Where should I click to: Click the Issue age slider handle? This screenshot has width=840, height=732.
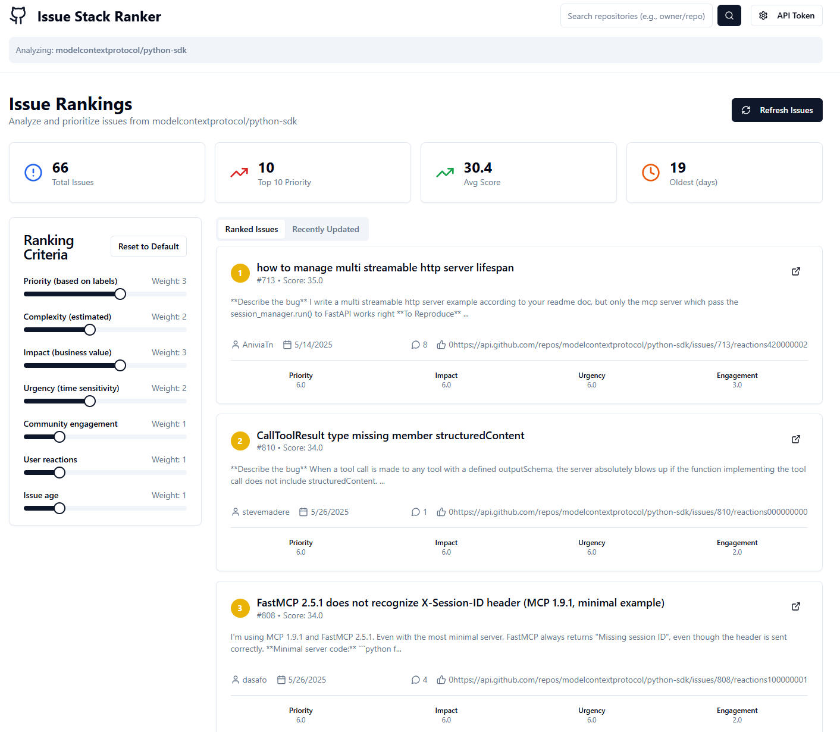coord(59,508)
